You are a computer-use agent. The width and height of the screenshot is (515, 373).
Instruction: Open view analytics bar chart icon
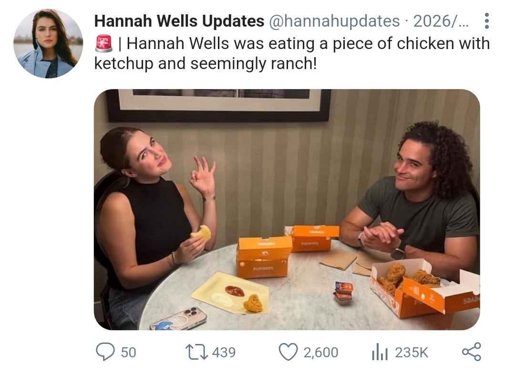[x=380, y=352]
